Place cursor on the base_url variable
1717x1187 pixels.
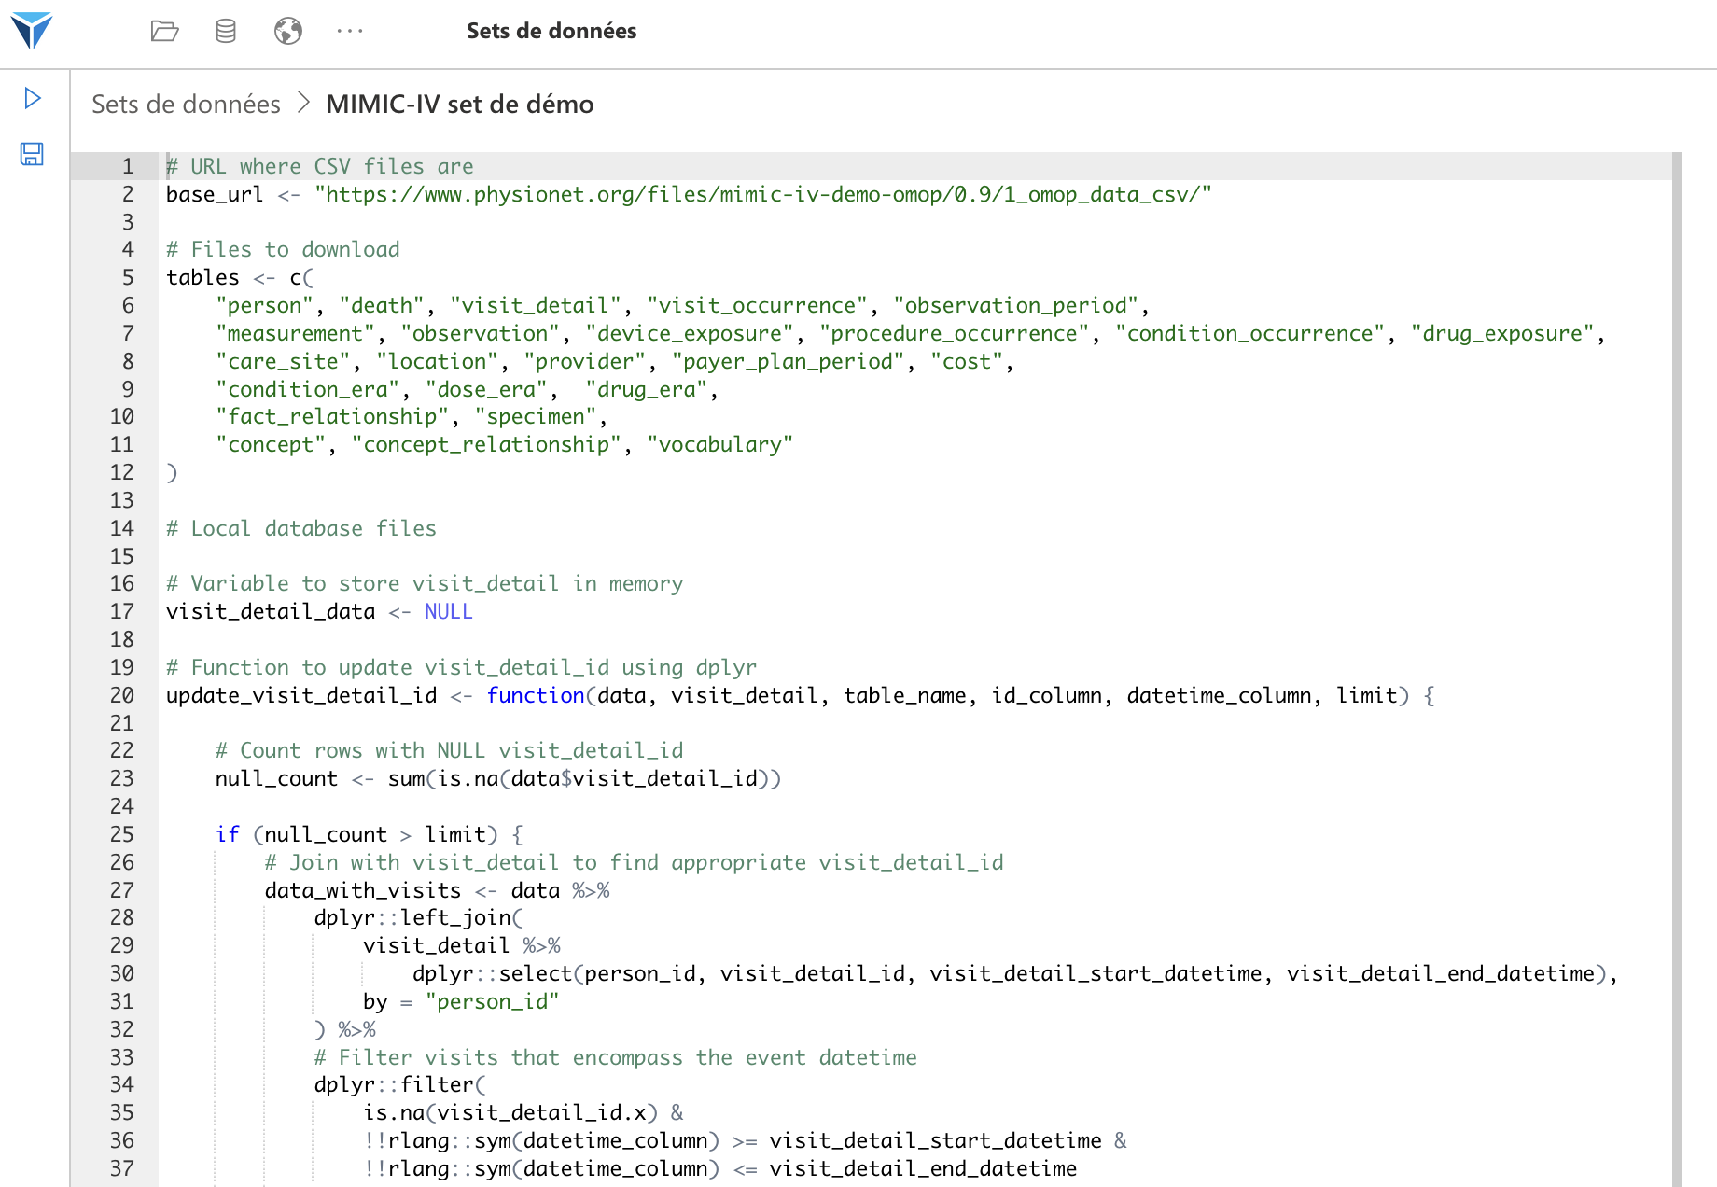click(215, 194)
